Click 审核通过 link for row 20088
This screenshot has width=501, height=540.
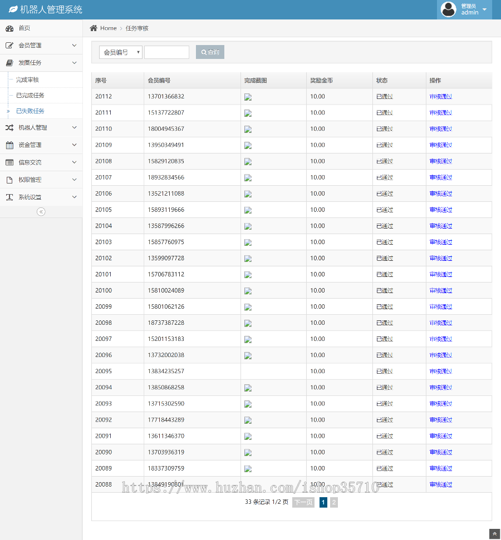point(441,485)
